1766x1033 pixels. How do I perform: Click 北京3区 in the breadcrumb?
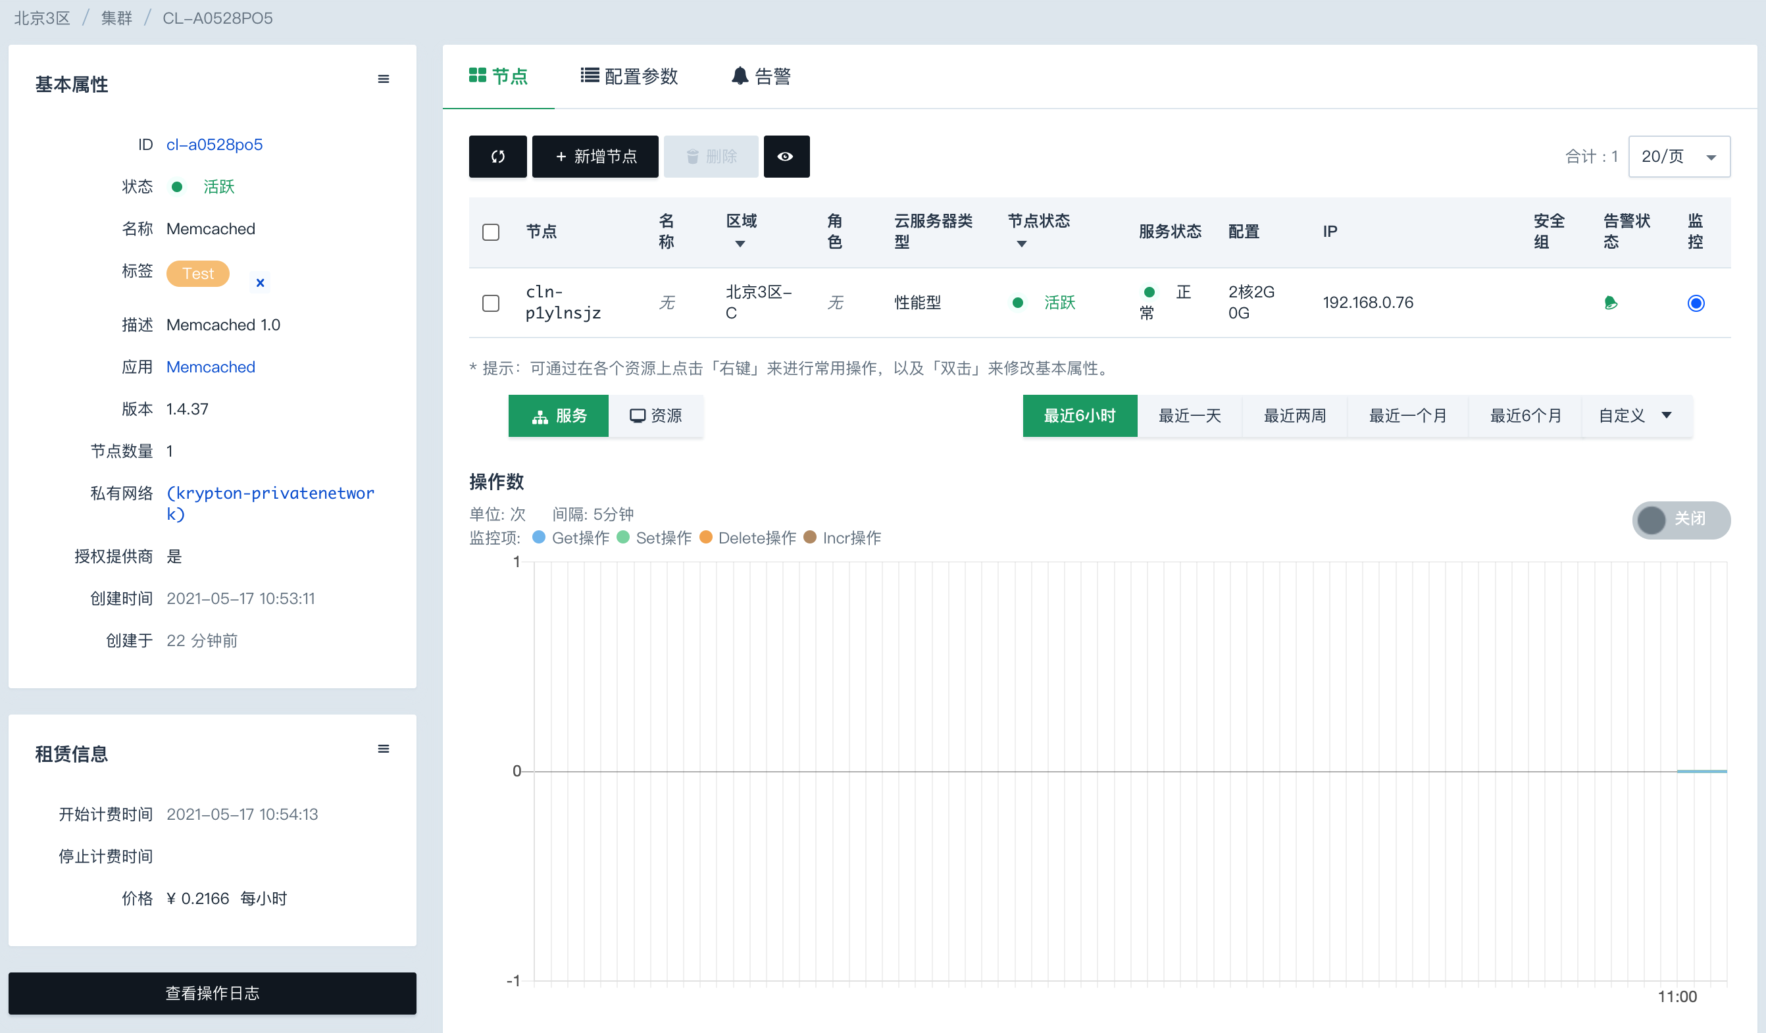pos(42,18)
